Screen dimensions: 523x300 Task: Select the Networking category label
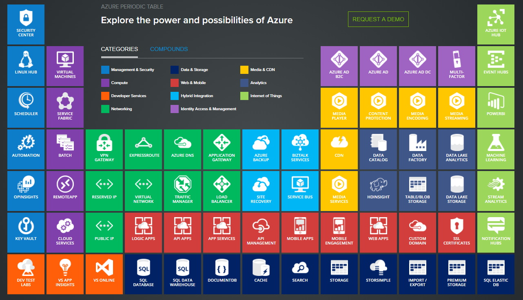(x=122, y=109)
